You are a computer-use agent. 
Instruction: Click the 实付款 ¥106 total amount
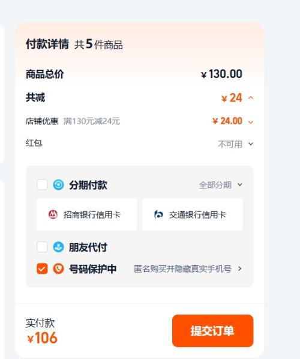click(42, 338)
